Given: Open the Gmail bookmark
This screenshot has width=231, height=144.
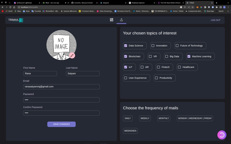Looking at the screenshot, I should click(x=9, y=11).
